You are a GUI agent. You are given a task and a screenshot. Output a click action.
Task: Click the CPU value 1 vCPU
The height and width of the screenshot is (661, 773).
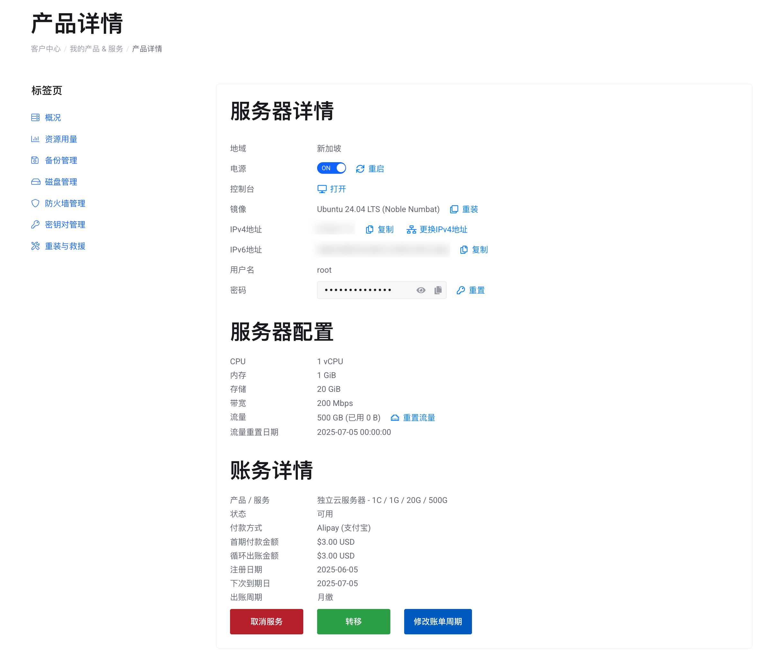point(330,361)
